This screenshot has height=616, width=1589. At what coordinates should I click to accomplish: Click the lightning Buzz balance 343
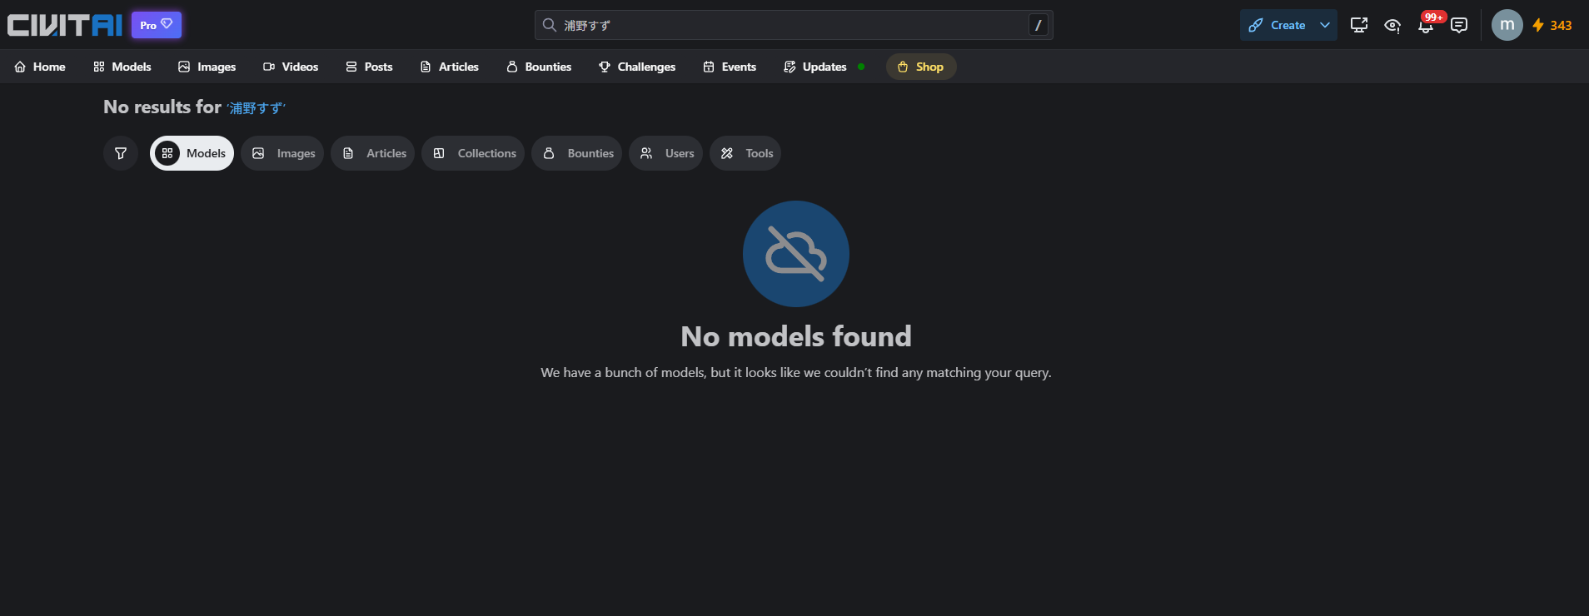pos(1552,25)
